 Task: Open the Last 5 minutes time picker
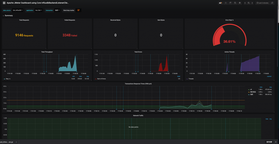coord(263,3)
